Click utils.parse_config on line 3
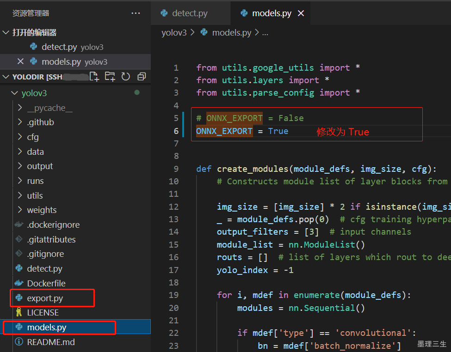451x352 pixels. [268, 93]
